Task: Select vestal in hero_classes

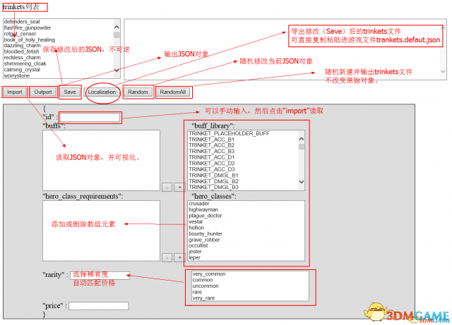Action: coord(196,221)
